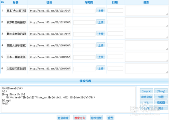
Task: Click the summary textarea in row 6
Action: tap(147, 68)
